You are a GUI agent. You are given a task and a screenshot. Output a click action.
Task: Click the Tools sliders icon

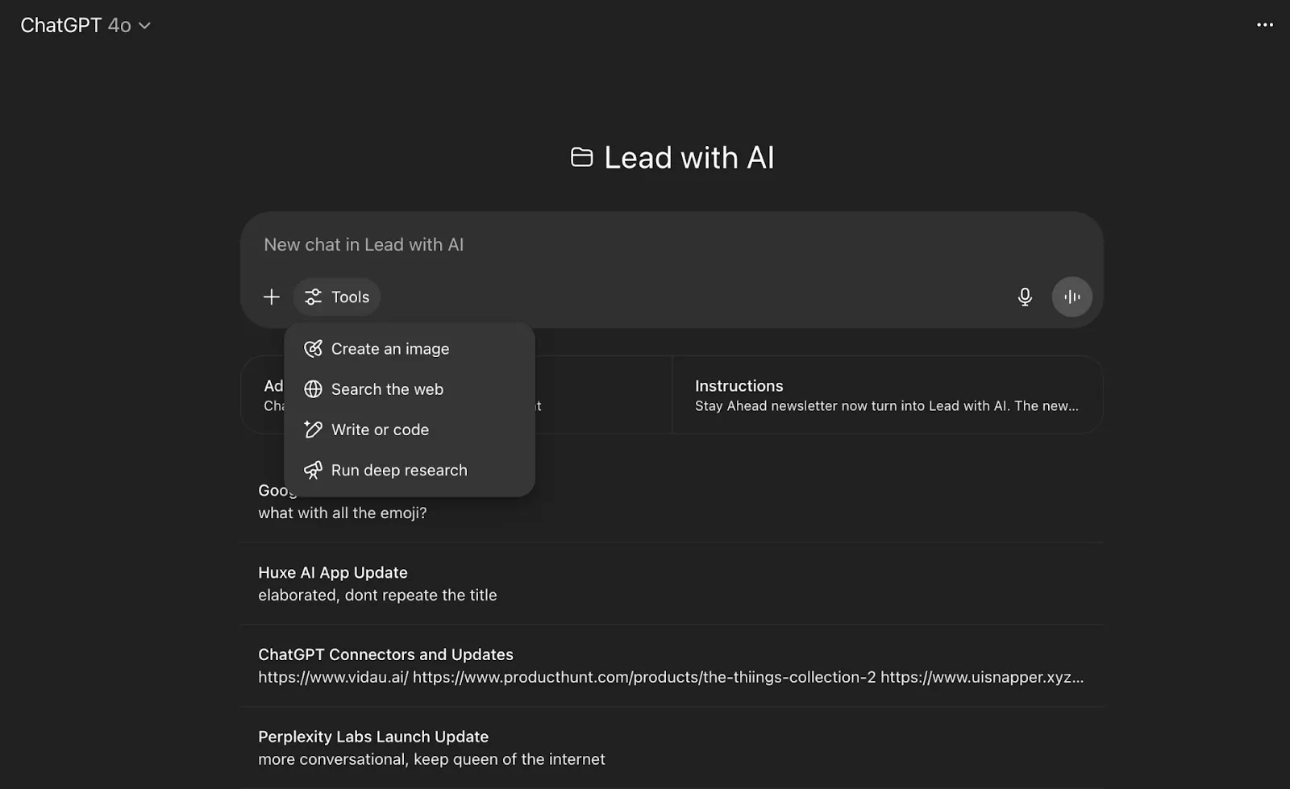(314, 297)
